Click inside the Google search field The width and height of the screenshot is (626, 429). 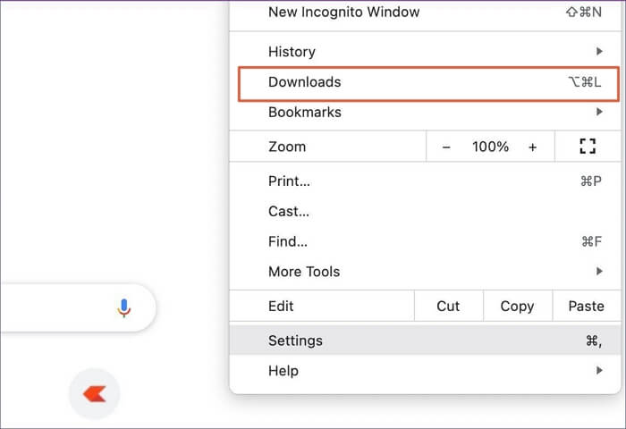54,308
